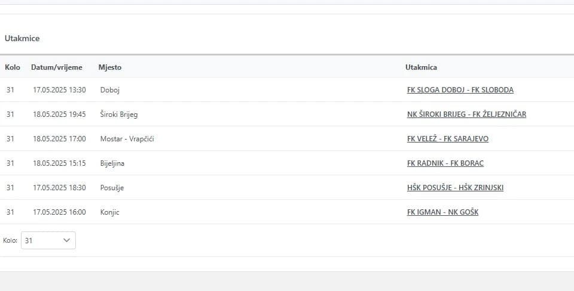Select the Mostar - Vrapčići venue cell
This screenshot has width=574, height=291.
click(x=127, y=139)
